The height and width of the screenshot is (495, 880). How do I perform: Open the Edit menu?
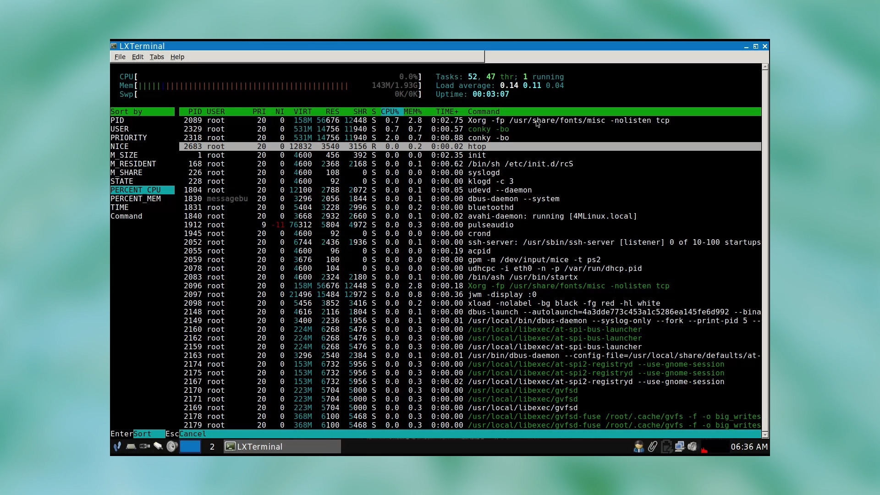[137, 57]
